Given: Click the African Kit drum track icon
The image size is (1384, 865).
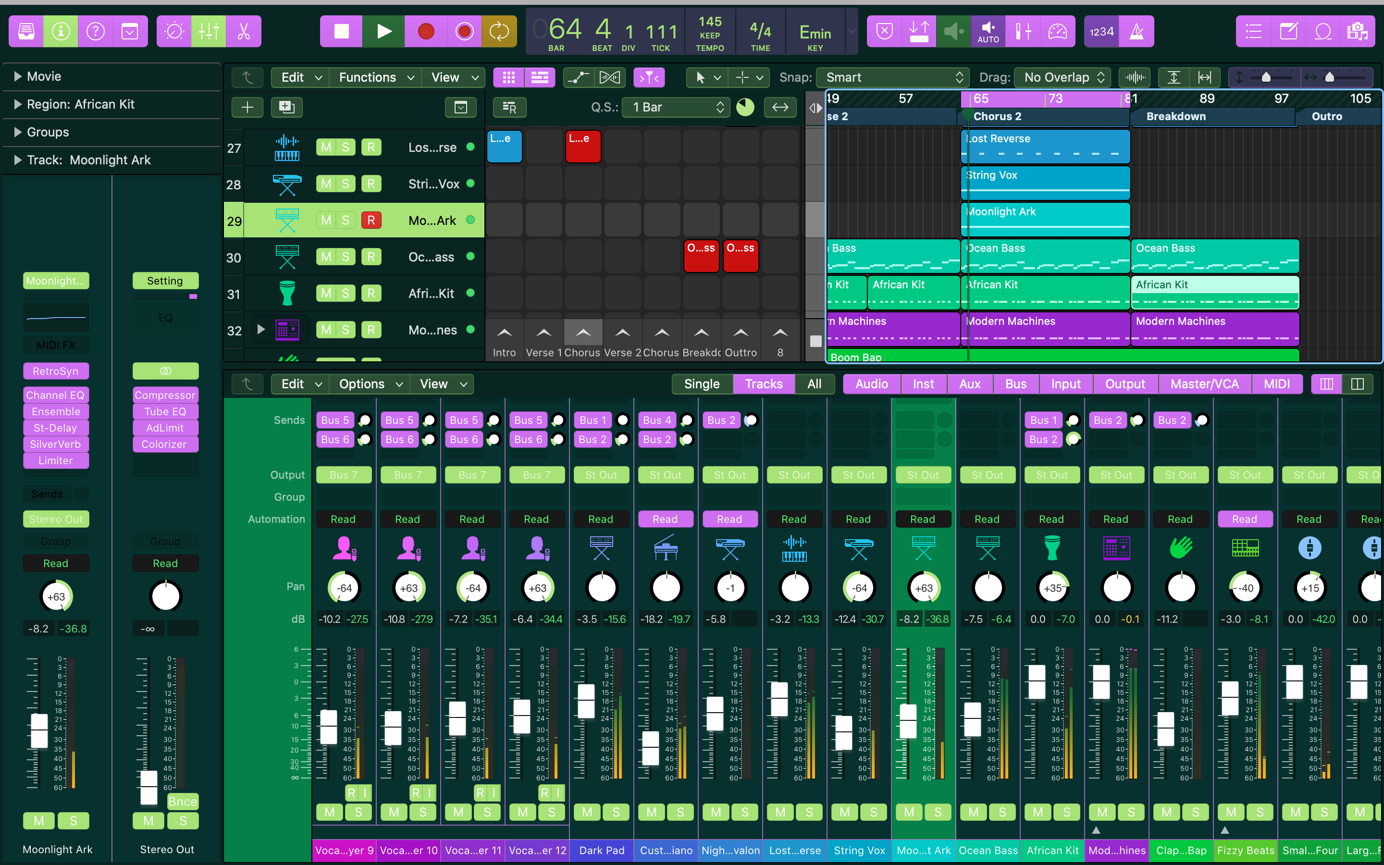Looking at the screenshot, I should (x=286, y=294).
